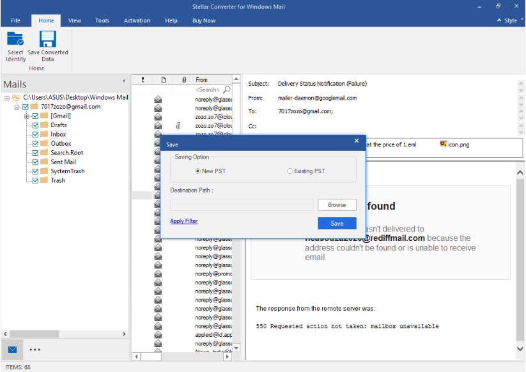Toggle the SystemTrash folder checkbox
This screenshot has width=526, height=372.
tap(35, 171)
